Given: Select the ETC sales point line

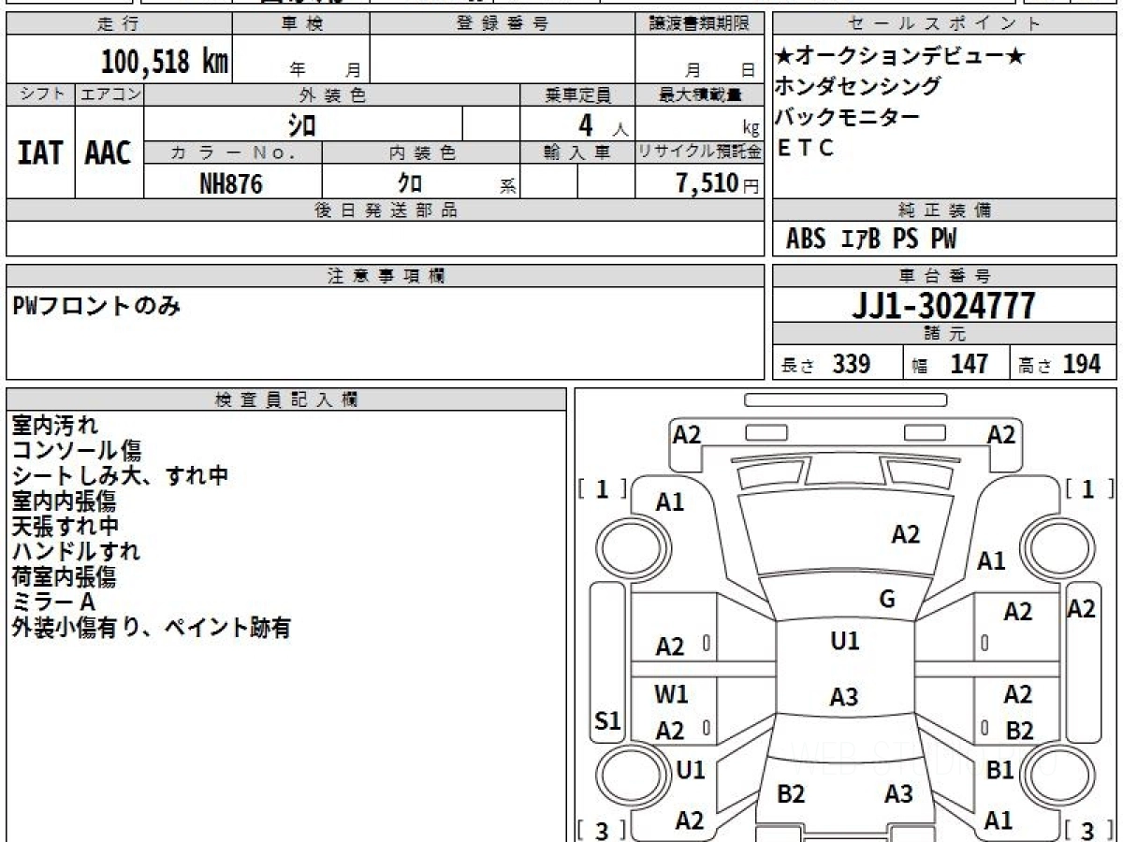Looking at the screenshot, I should [805, 148].
